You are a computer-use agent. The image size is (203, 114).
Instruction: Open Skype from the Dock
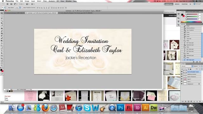pyautogui.click(x=87, y=108)
